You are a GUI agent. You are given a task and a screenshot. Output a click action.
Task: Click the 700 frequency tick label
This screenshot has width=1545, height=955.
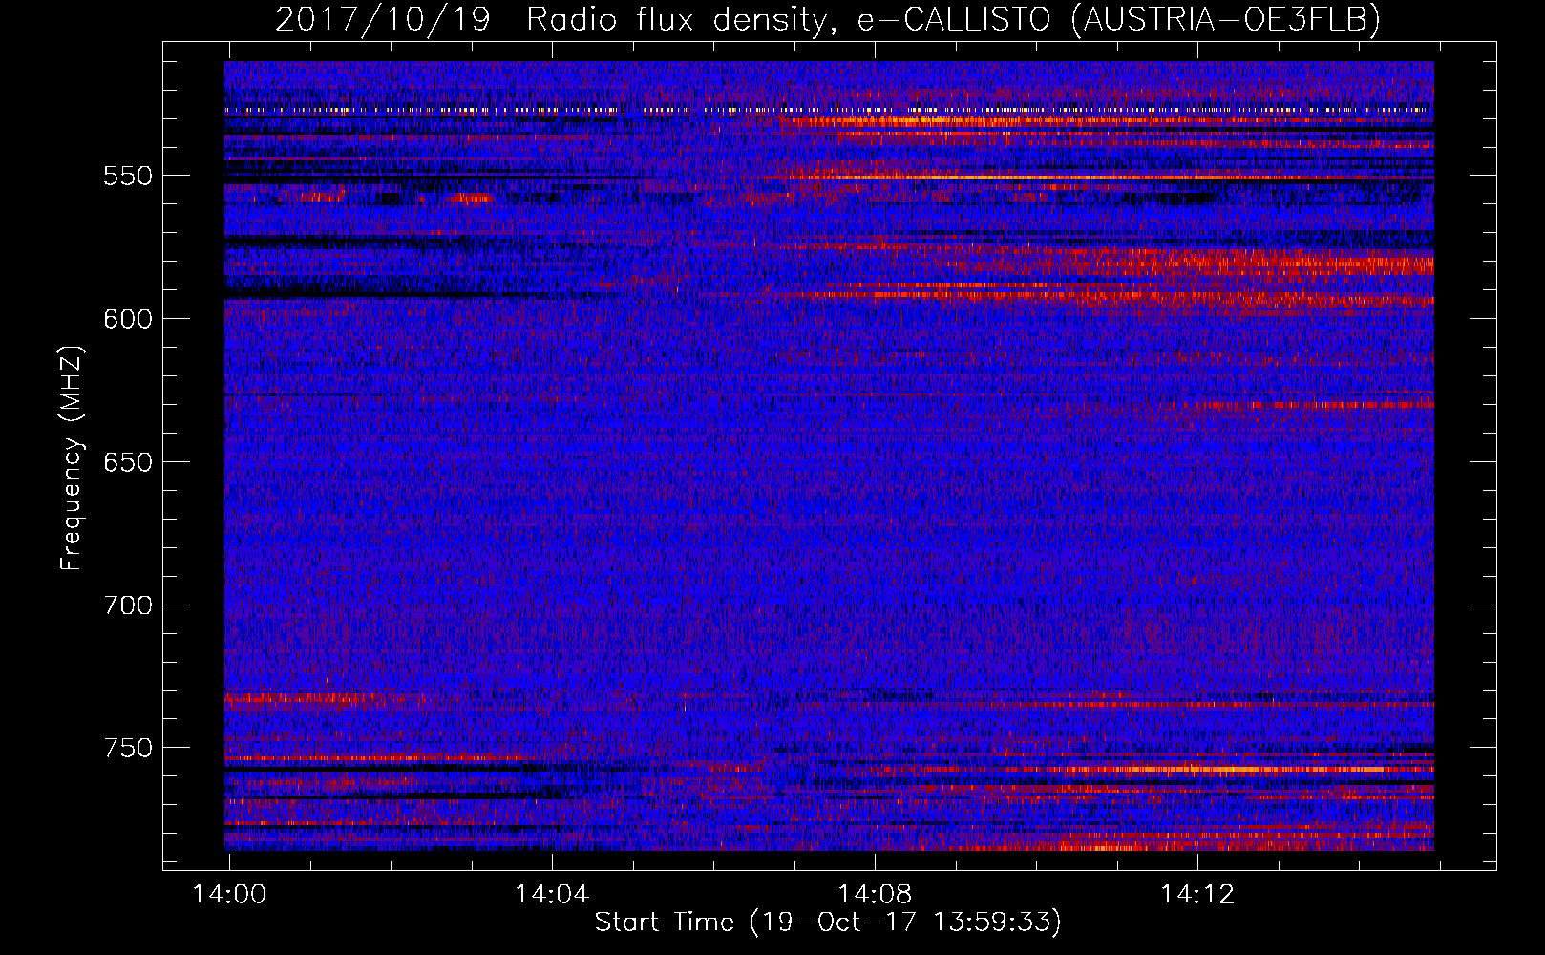click(128, 606)
